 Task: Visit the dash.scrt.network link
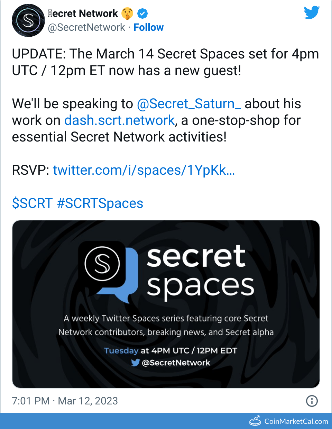[119, 120]
